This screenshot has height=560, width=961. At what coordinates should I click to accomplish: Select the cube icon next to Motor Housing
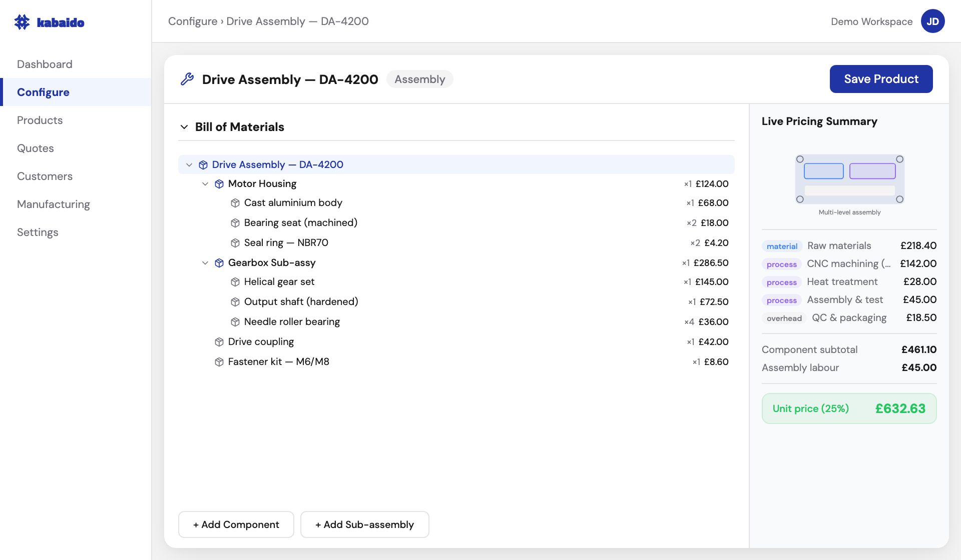(219, 184)
